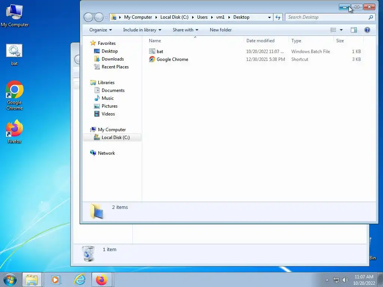This screenshot has height=287, width=383.
Task: Select Network in navigation pane
Action: pos(106,153)
